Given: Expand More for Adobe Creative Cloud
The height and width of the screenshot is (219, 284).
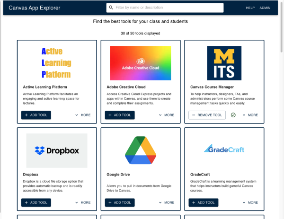Looking at the screenshot, I should (x=167, y=115).
